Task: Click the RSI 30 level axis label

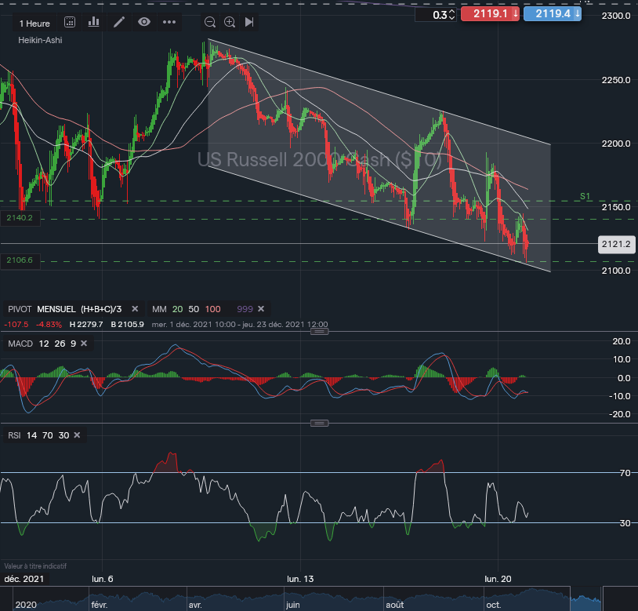Action: click(x=625, y=523)
